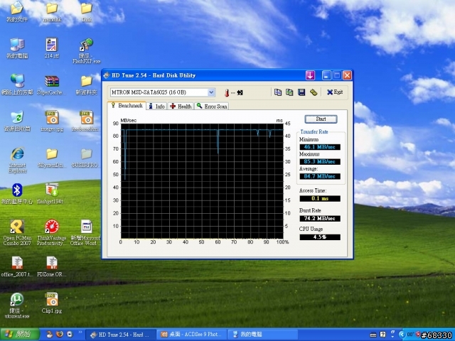Select the Open PCMan Combo 2007 shortcut

coord(17,232)
